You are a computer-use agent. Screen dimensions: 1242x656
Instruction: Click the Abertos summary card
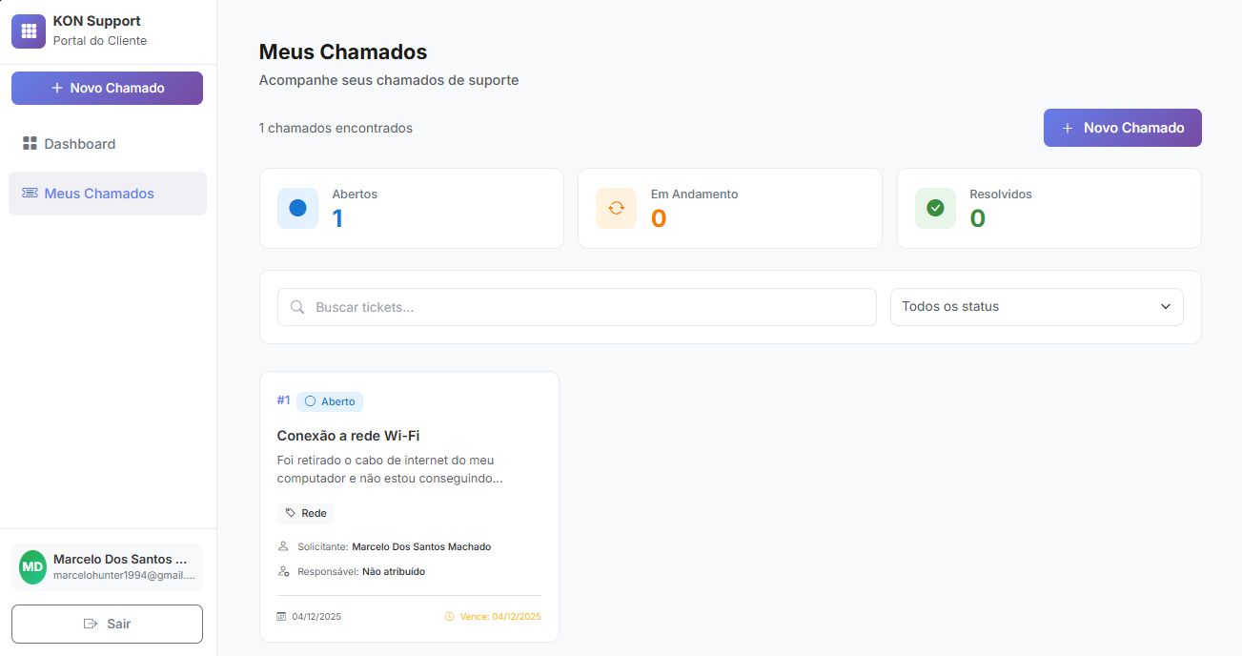[411, 208]
